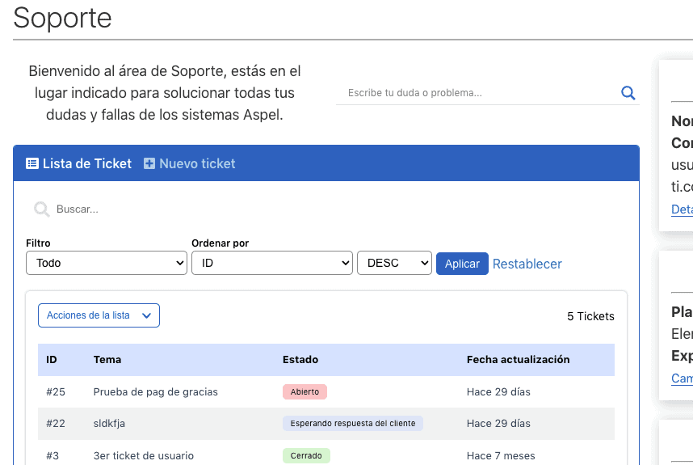
Task: Click ticket ID #25
Action: [x=56, y=392]
